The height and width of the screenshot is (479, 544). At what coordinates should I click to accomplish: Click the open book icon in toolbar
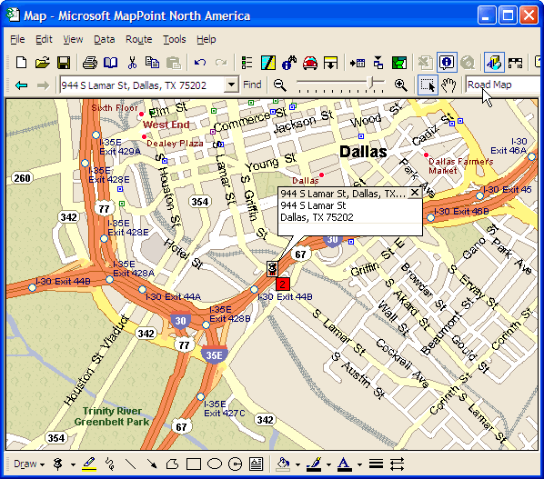(111, 63)
